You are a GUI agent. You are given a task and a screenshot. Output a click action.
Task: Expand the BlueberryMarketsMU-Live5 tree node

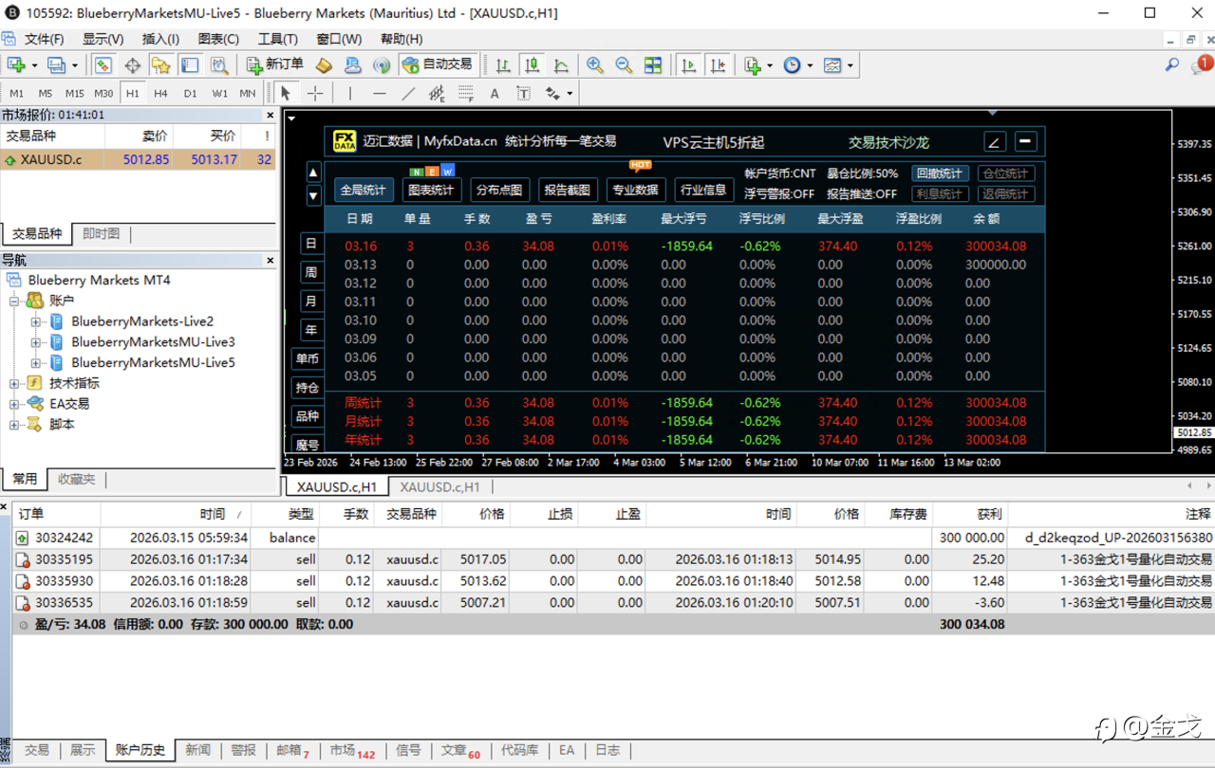point(36,363)
